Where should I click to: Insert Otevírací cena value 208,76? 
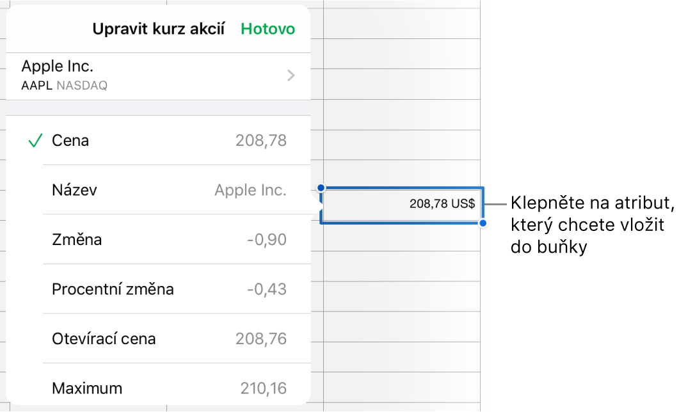[160, 338]
